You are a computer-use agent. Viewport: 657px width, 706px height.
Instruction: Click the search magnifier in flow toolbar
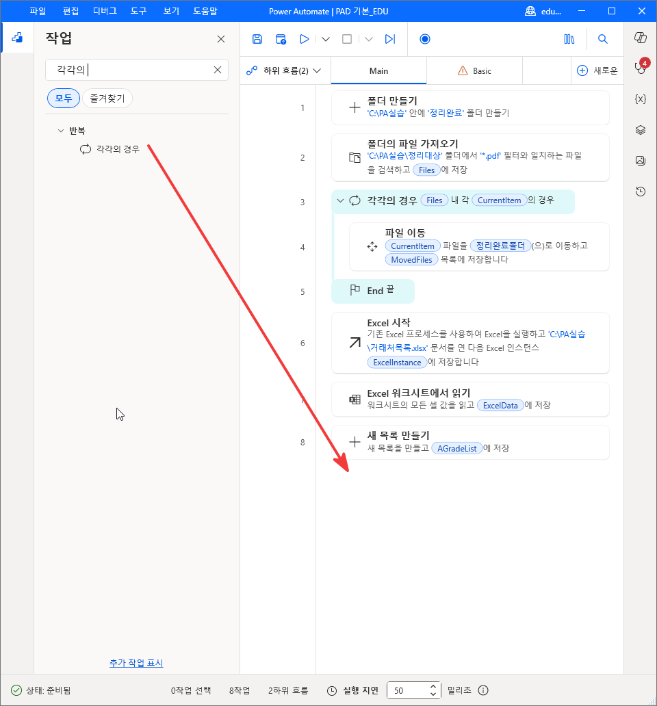pyautogui.click(x=602, y=39)
